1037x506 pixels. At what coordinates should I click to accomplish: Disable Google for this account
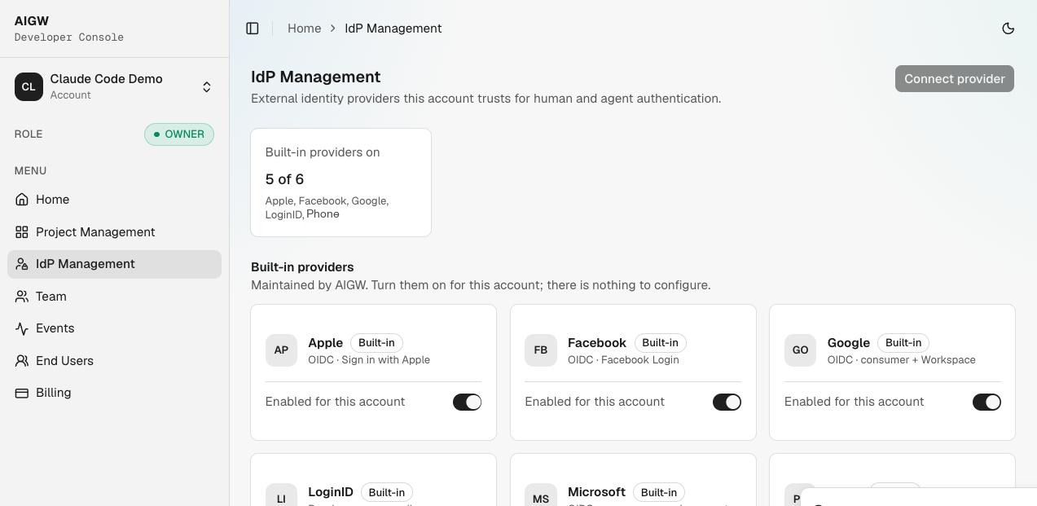(986, 402)
